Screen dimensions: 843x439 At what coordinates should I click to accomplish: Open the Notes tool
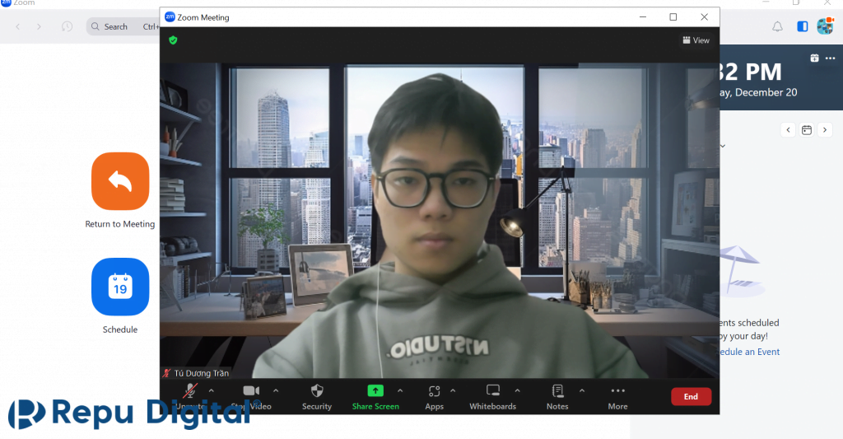pos(557,391)
